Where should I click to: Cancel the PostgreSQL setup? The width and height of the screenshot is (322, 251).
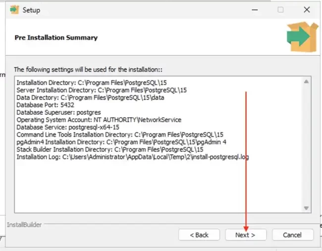coord(292,235)
